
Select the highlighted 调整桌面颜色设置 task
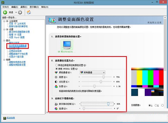18,46
